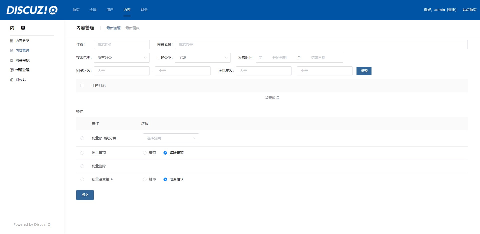Open the 财务 navigation menu
The height and width of the screenshot is (234, 480).
(x=144, y=10)
